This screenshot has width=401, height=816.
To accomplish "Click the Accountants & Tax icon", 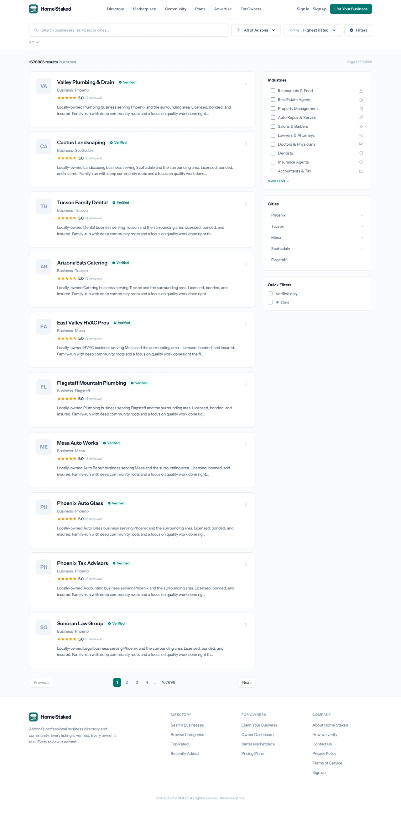I will pos(361,171).
